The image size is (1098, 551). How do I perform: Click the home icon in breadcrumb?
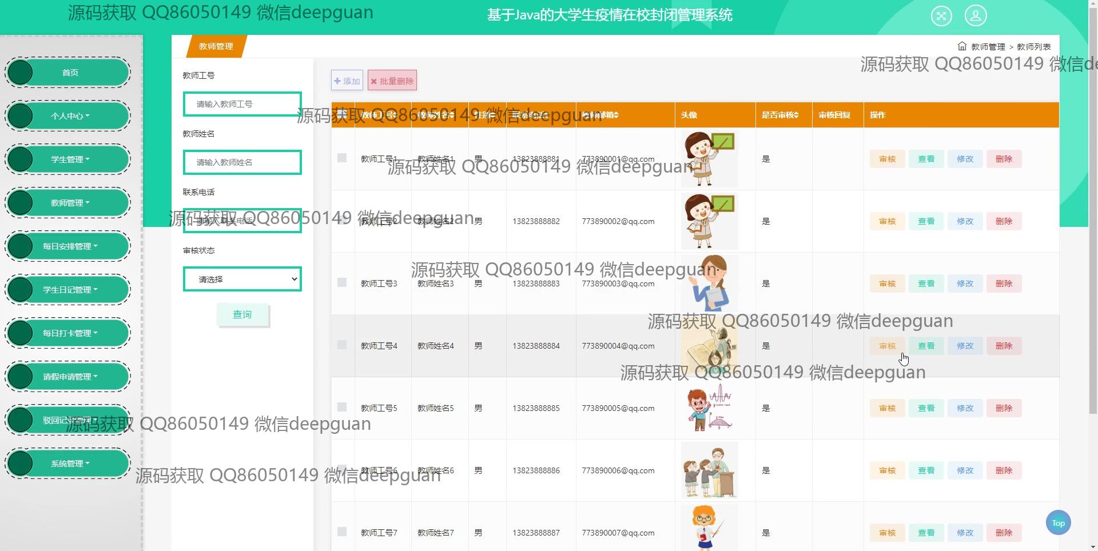[x=962, y=46]
